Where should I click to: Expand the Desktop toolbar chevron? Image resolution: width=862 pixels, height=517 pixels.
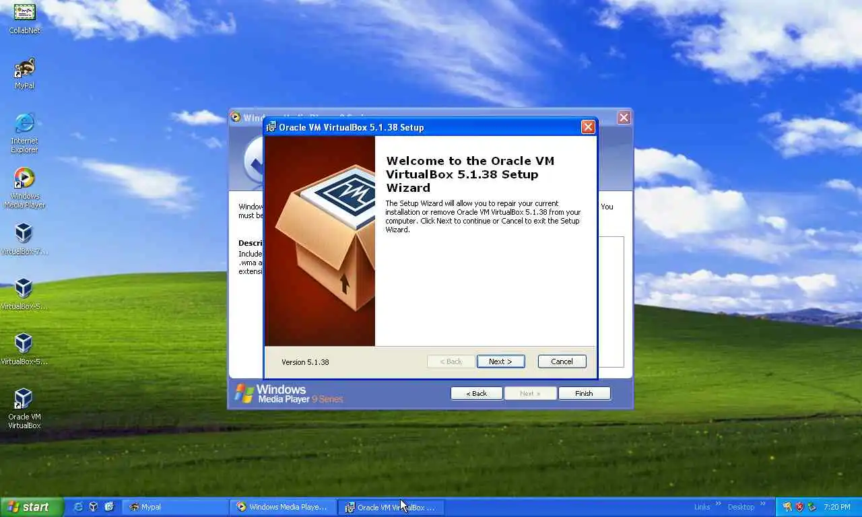point(763,504)
